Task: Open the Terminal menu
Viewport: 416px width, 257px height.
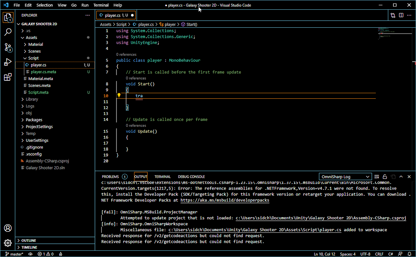Action: pos(101,5)
